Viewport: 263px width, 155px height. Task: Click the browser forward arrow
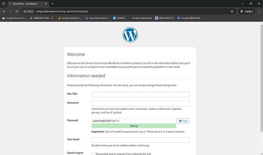pos(11,11)
